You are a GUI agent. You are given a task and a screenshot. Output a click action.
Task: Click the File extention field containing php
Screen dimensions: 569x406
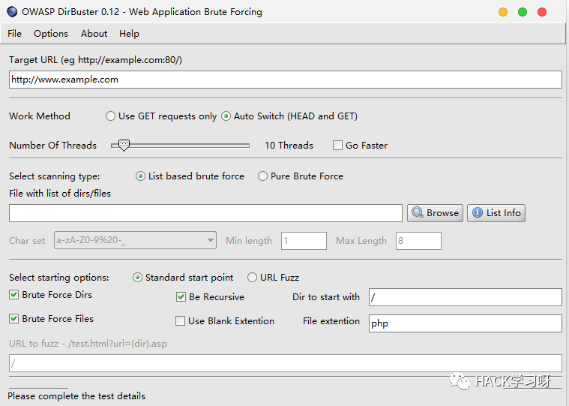coord(466,323)
